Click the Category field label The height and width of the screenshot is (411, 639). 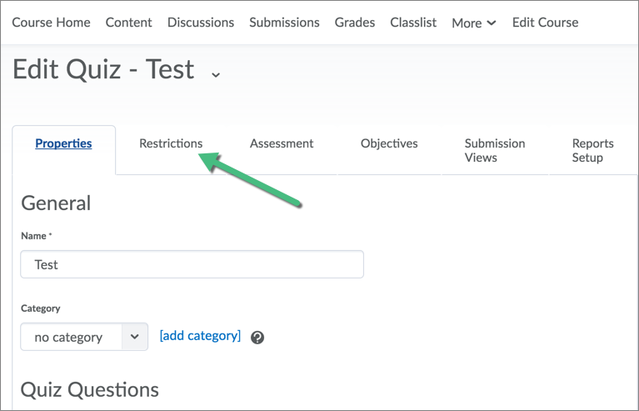40,308
